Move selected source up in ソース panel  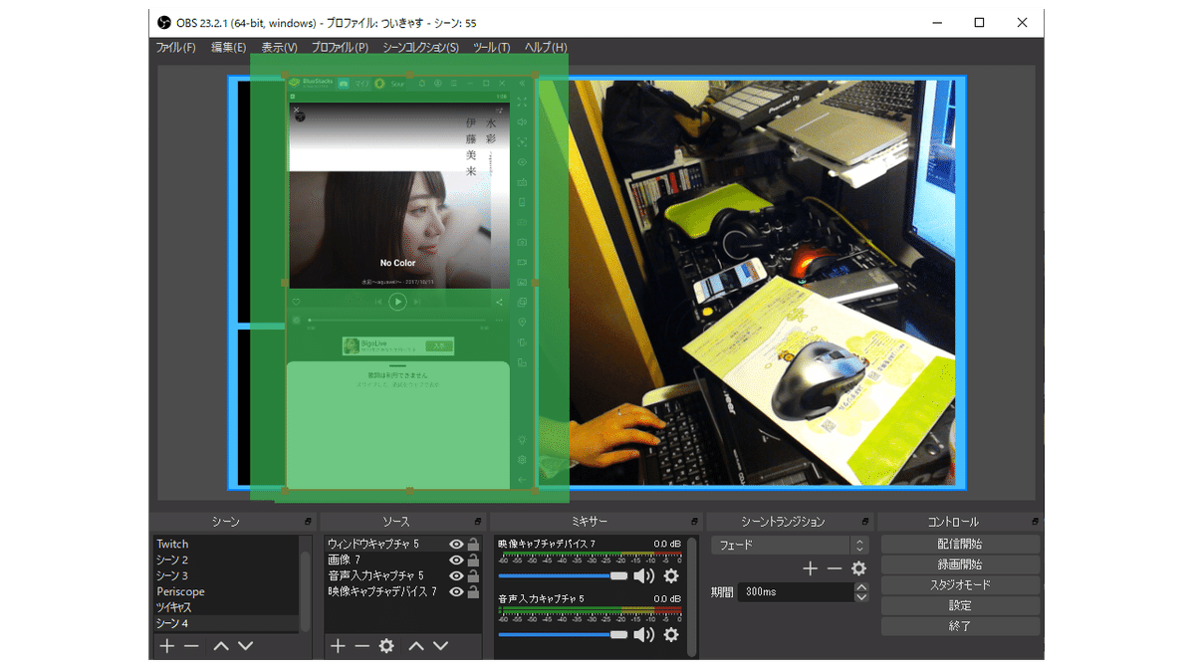[416, 646]
